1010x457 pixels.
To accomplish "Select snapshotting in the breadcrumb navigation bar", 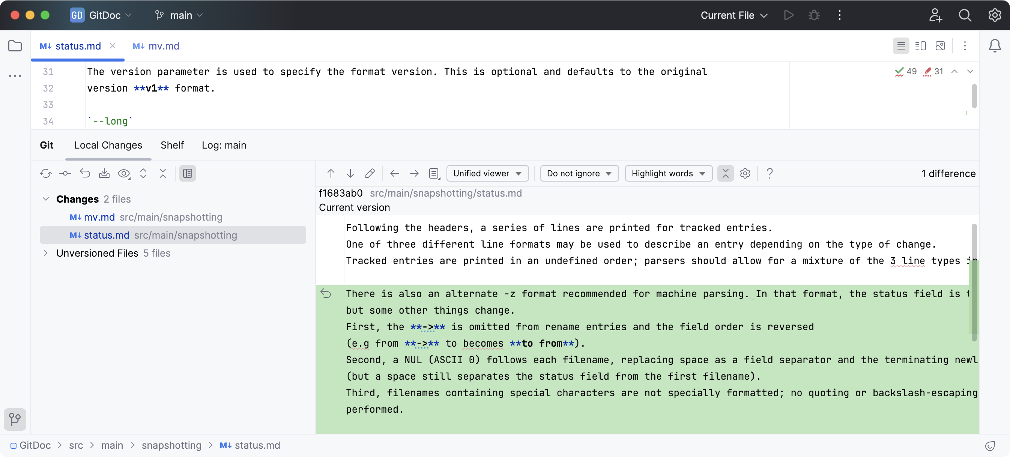I will [171, 445].
